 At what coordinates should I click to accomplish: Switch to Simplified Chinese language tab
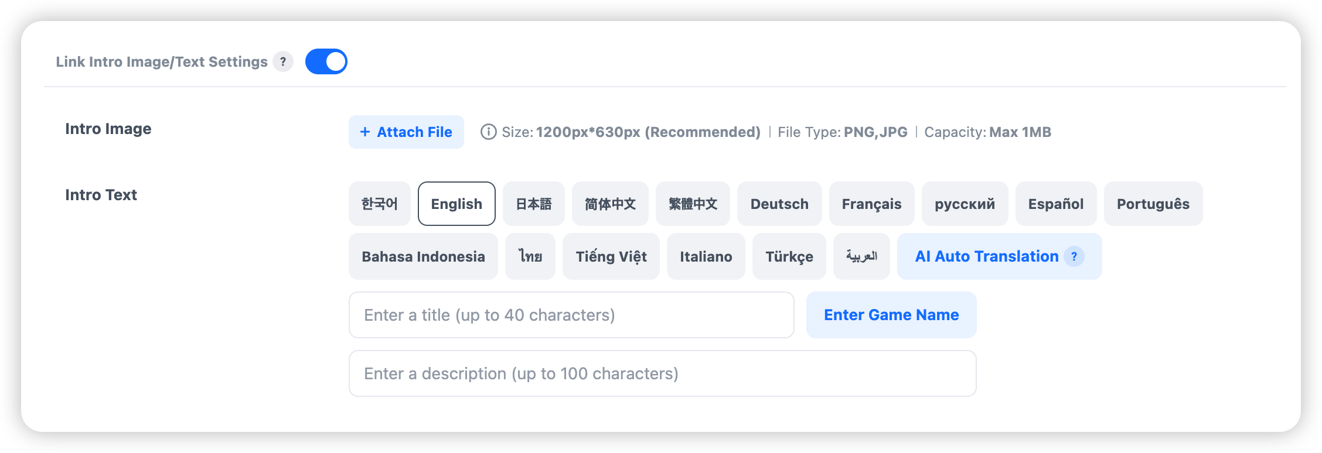[x=610, y=204]
